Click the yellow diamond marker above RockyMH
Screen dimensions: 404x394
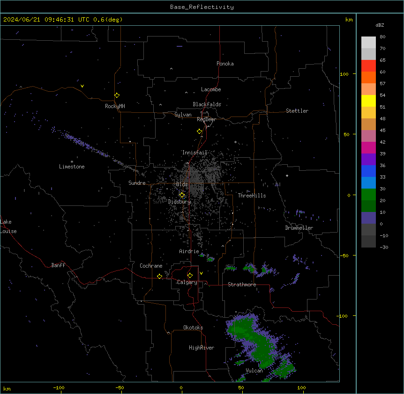117,95
